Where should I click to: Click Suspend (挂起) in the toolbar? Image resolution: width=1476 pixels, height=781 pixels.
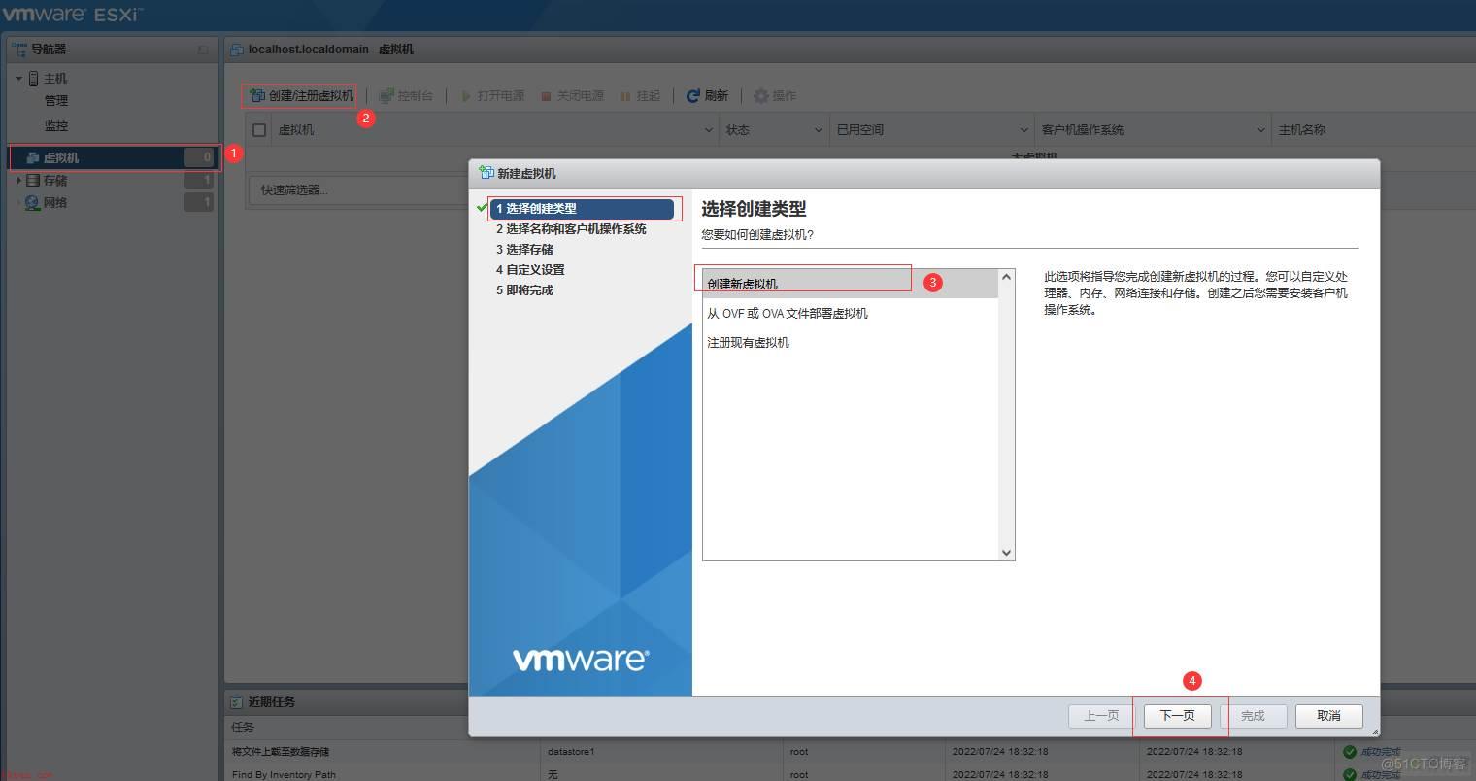tap(639, 95)
